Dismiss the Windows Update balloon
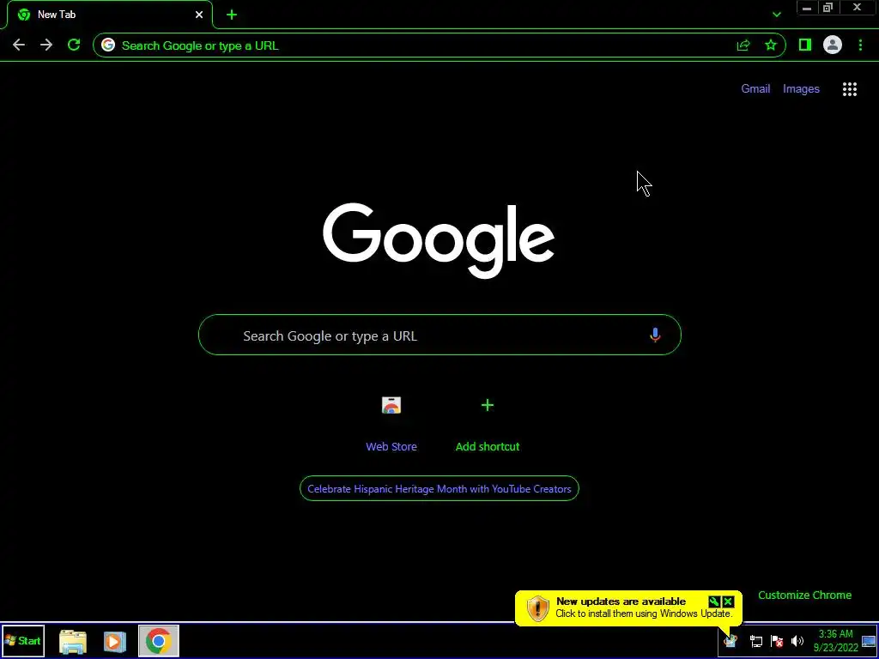The image size is (879, 659). click(728, 602)
